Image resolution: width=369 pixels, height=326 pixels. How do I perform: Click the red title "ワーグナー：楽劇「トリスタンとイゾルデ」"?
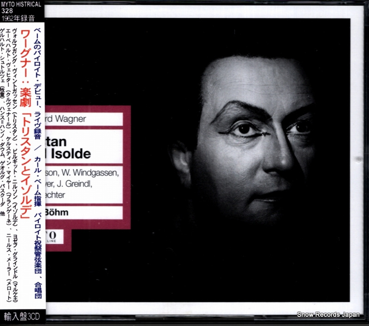[25, 124]
